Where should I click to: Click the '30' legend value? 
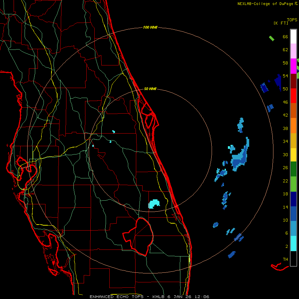pos(285,154)
